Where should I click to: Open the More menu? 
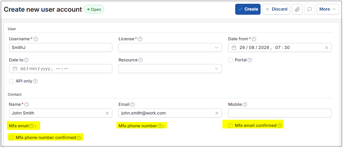pyautogui.click(x=328, y=9)
